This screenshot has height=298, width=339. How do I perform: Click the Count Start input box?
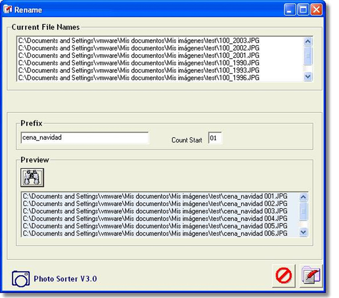(x=215, y=138)
